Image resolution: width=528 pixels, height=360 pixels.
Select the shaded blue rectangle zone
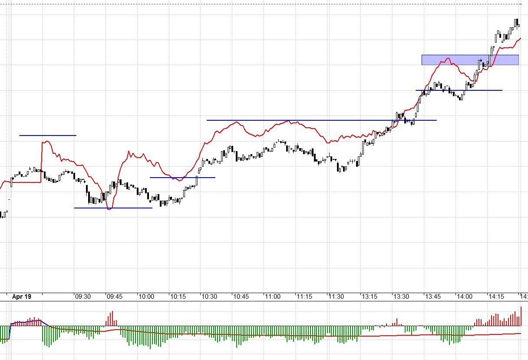point(470,59)
